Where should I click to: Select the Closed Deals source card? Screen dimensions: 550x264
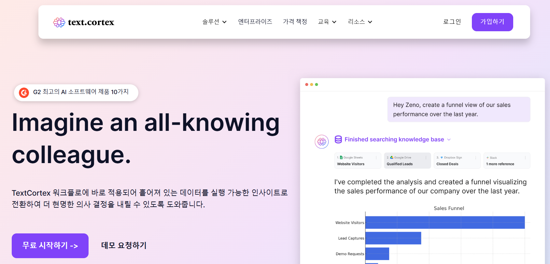click(x=457, y=160)
